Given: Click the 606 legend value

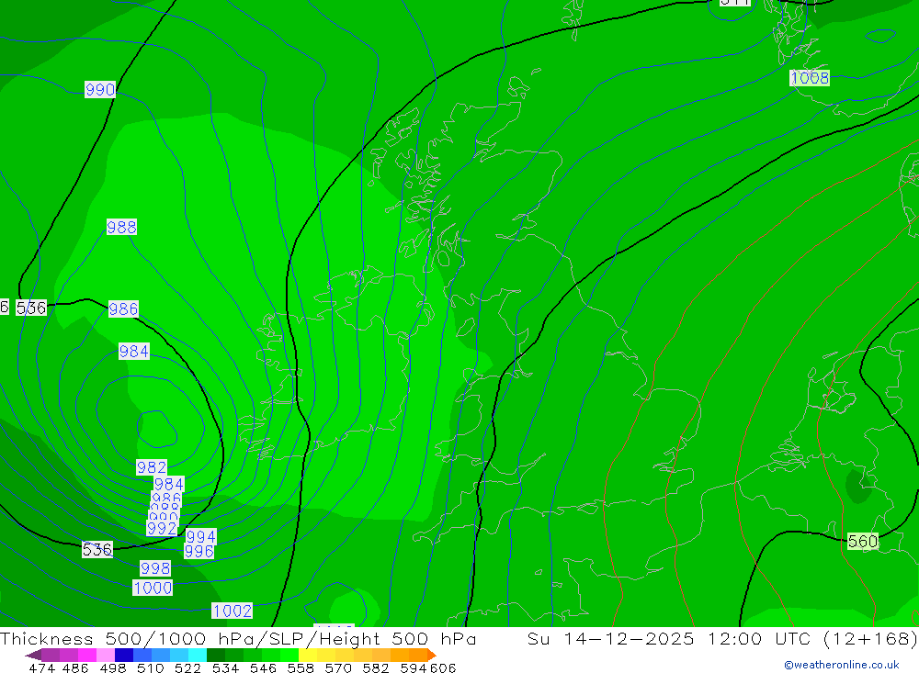Looking at the screenshot, I should click(x=443, y=667).
